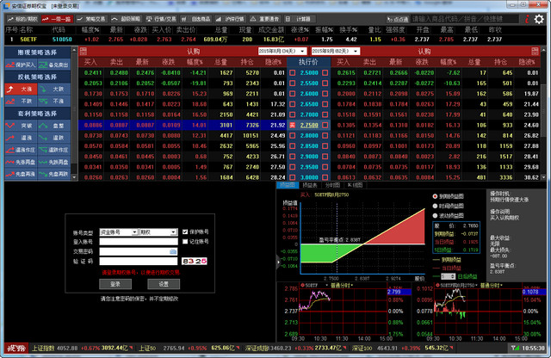
Task: Select the 大跌 bearish strategy icon
Action: click(57, 89)
